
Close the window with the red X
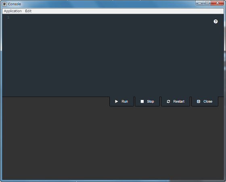pos(218,3)
